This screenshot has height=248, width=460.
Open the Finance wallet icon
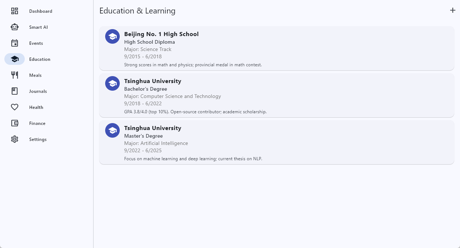click(x=15, y=123)
